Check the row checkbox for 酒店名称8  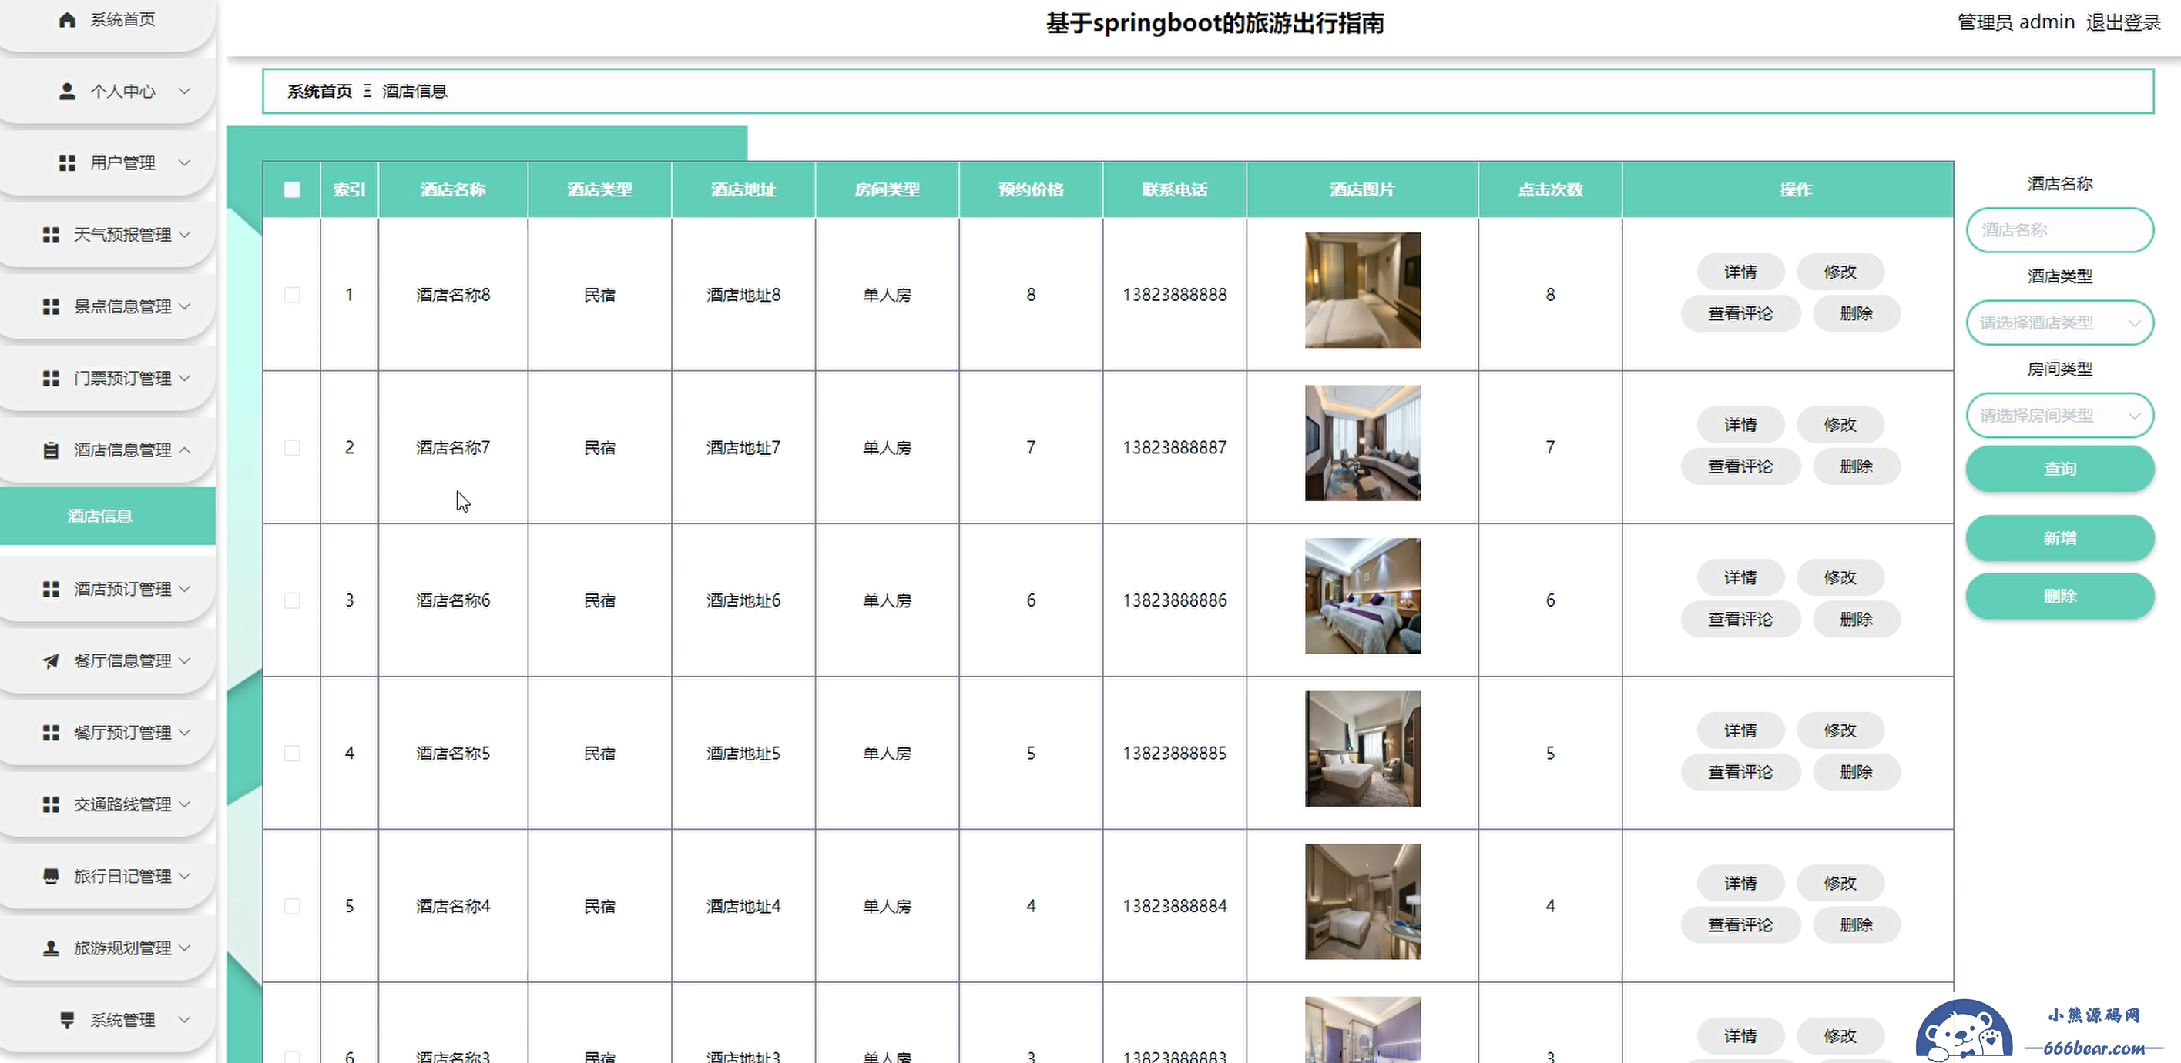coord(292,295)
